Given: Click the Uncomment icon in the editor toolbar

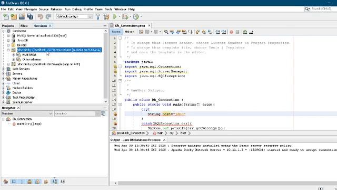Looking at the screenshot, I should click(251, 32).
